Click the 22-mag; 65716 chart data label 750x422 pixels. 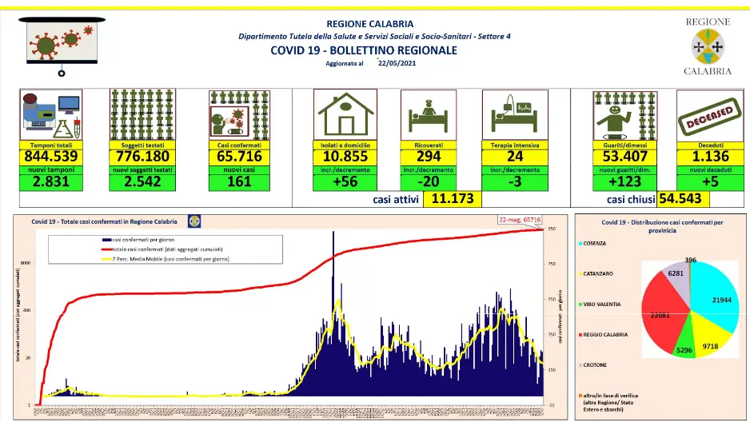[520, 221]
